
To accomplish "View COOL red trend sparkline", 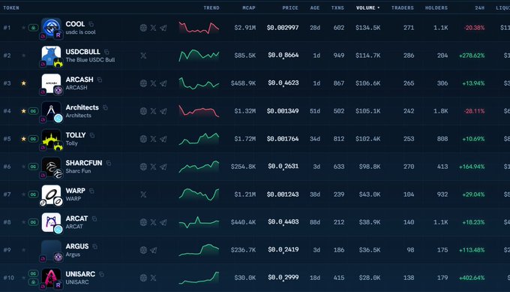I will tap(199, 28).
